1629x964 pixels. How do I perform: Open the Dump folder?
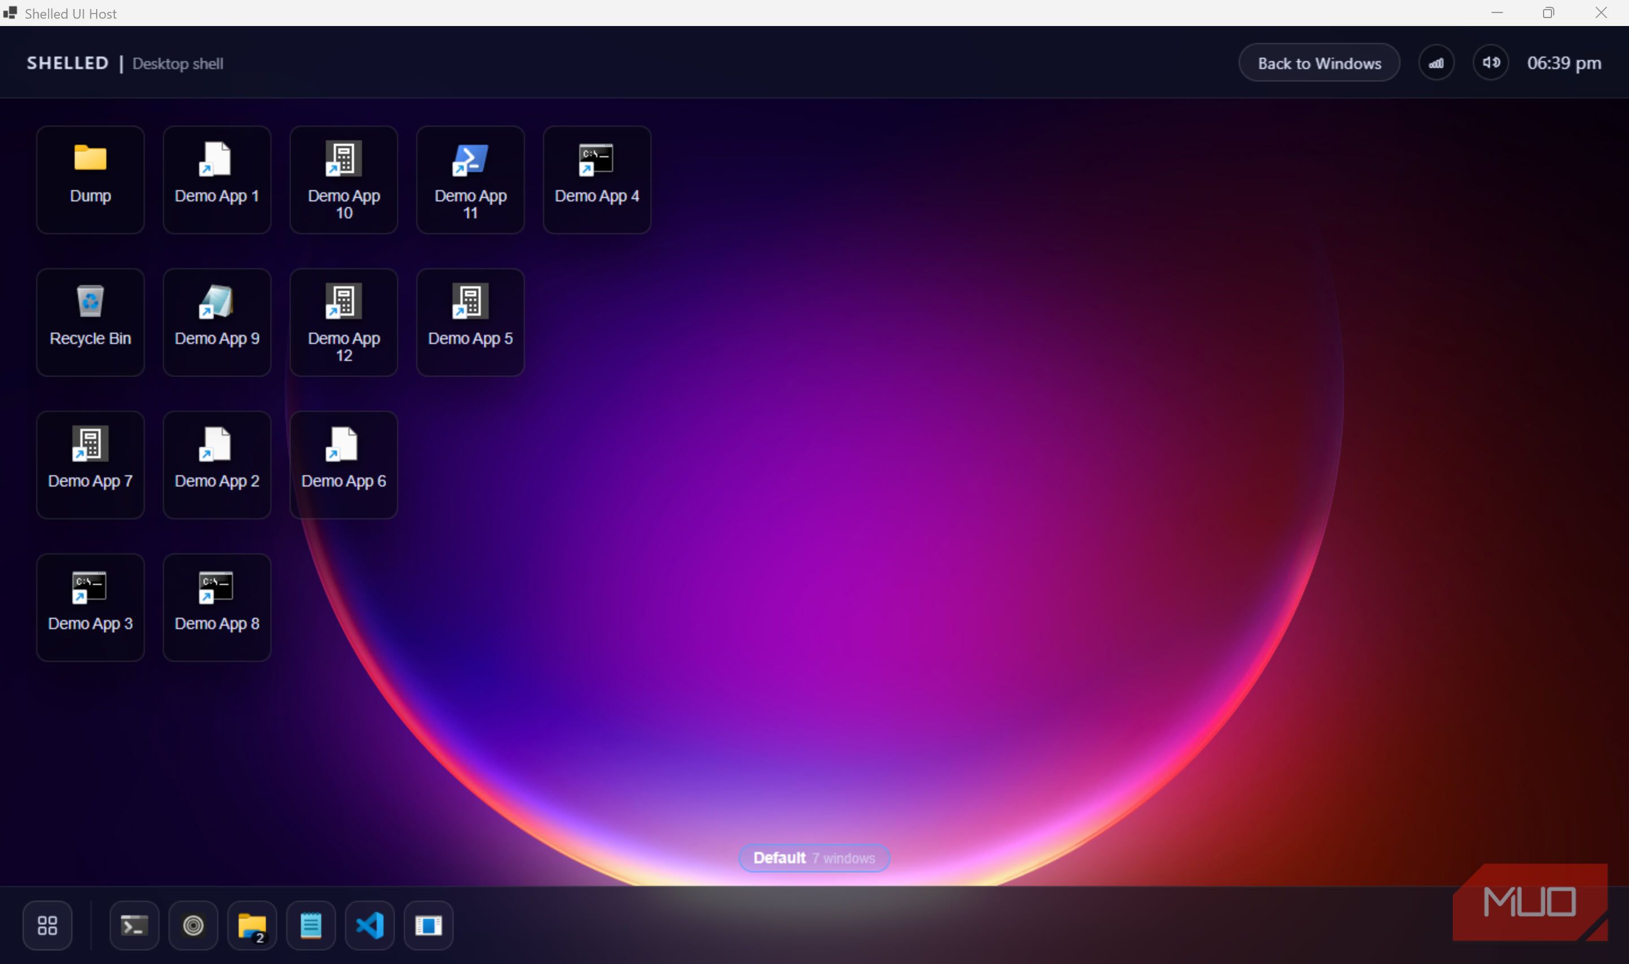click(90, 179)
